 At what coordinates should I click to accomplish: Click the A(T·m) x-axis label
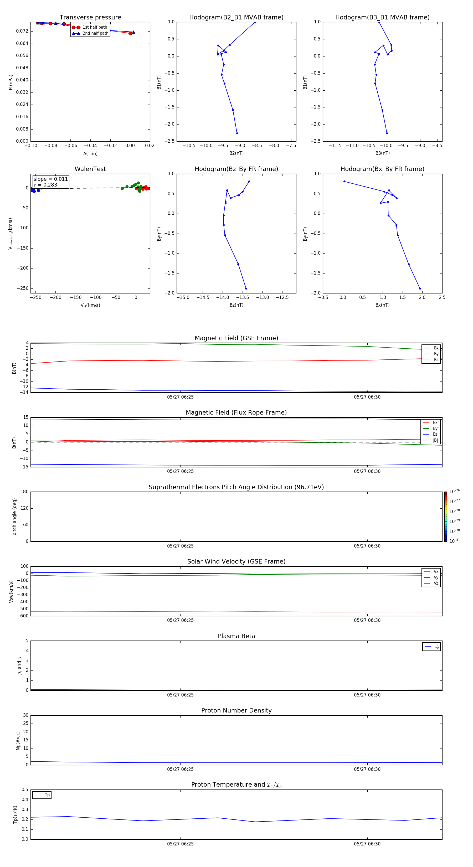(x=90, y=153)
